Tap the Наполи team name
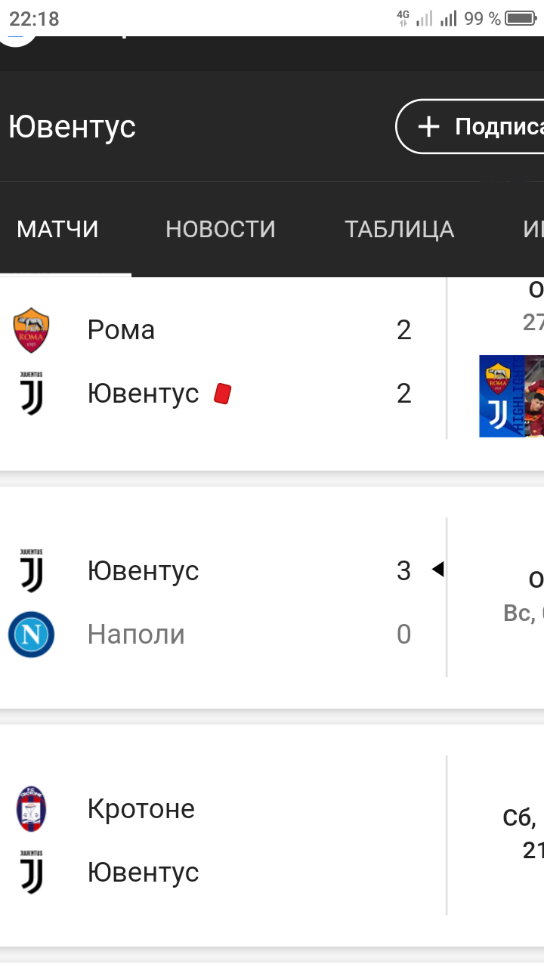 136,634
